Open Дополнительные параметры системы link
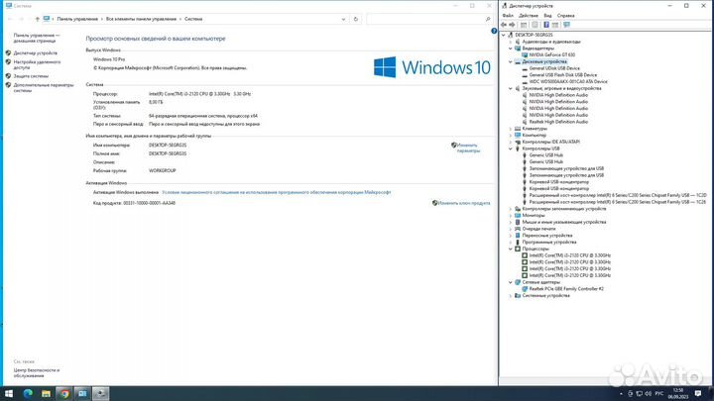The width and height of the screenshot is (714, 401). pyautogui.click(x=44, y=88)
